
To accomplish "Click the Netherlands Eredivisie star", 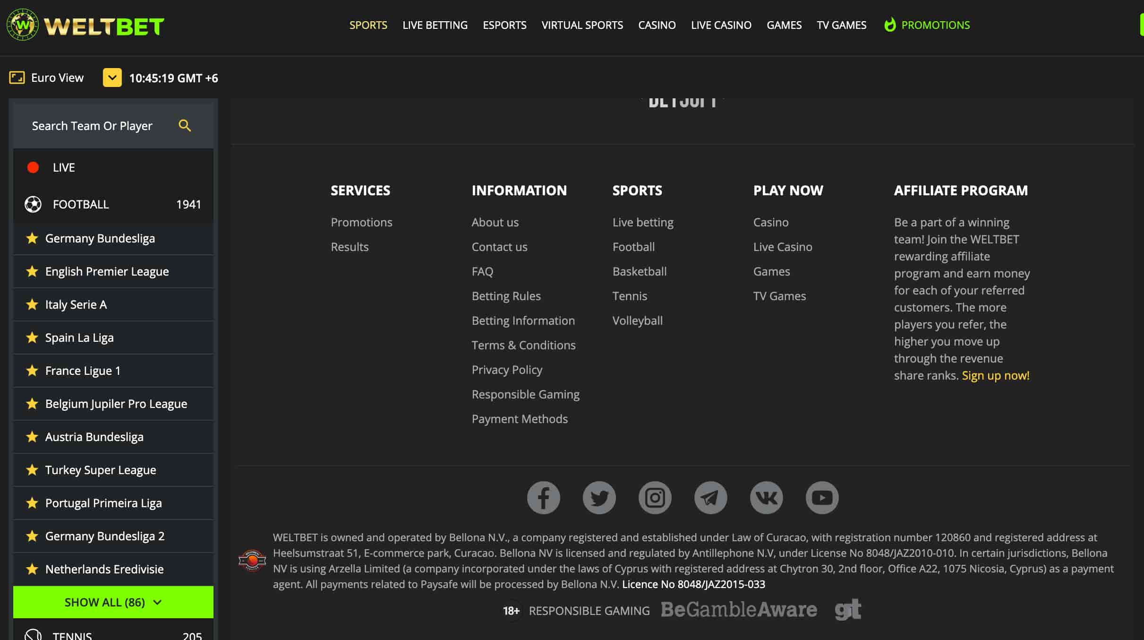I will click(x=32, y=569).
